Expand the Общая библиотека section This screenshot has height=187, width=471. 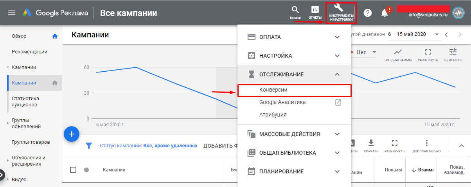pyautogui.click(x=294, y=153)
